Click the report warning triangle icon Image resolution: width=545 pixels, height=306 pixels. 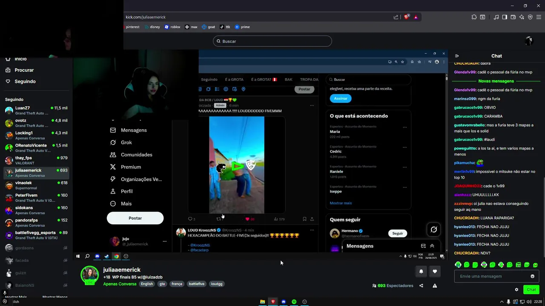[x=435, y=286]
